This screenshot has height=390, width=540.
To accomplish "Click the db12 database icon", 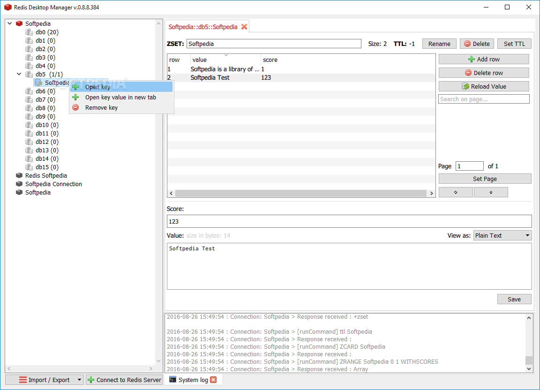I will tap(29, 142).
